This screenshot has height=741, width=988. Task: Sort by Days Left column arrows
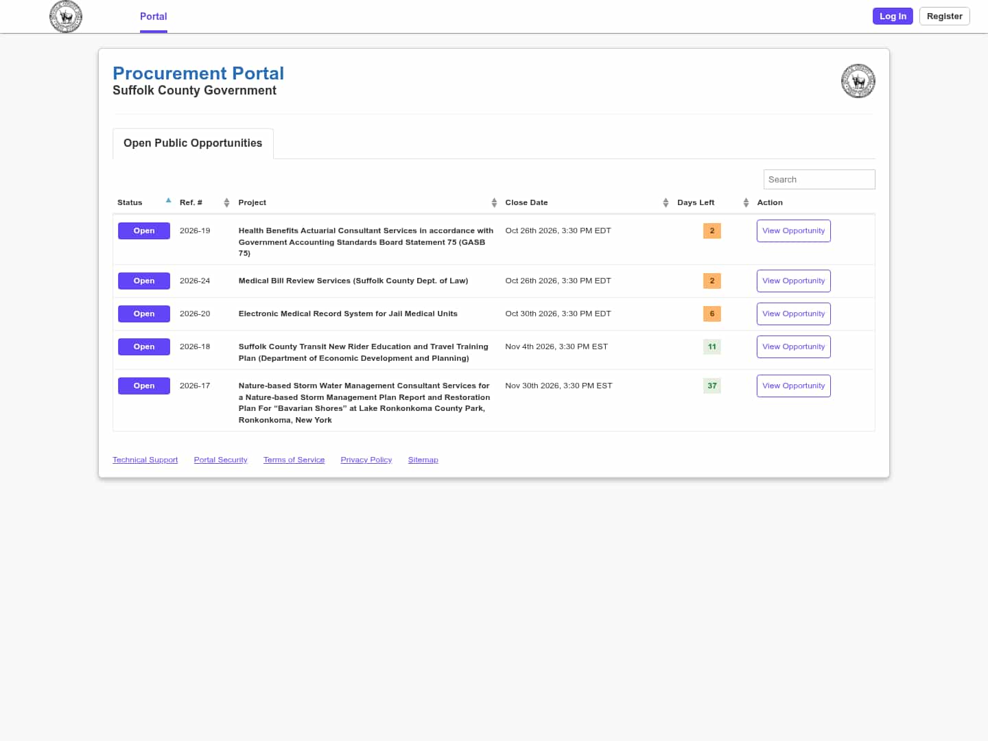point(746,202)
